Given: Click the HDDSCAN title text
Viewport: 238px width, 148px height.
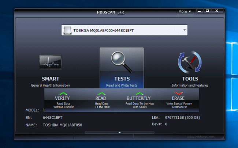Looking at the screenshot, I should (106, 12).
